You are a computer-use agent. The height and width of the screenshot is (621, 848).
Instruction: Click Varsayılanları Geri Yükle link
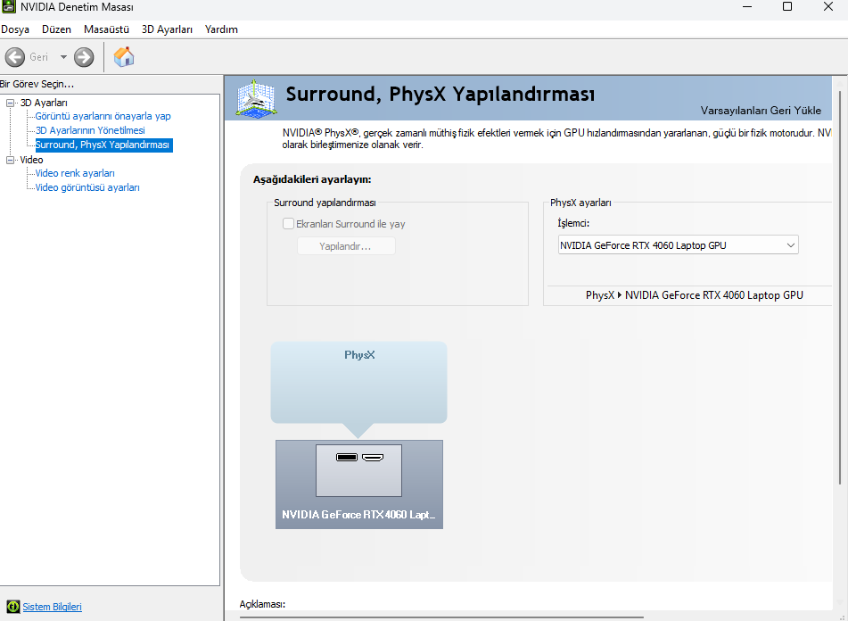tap(761, 111)
